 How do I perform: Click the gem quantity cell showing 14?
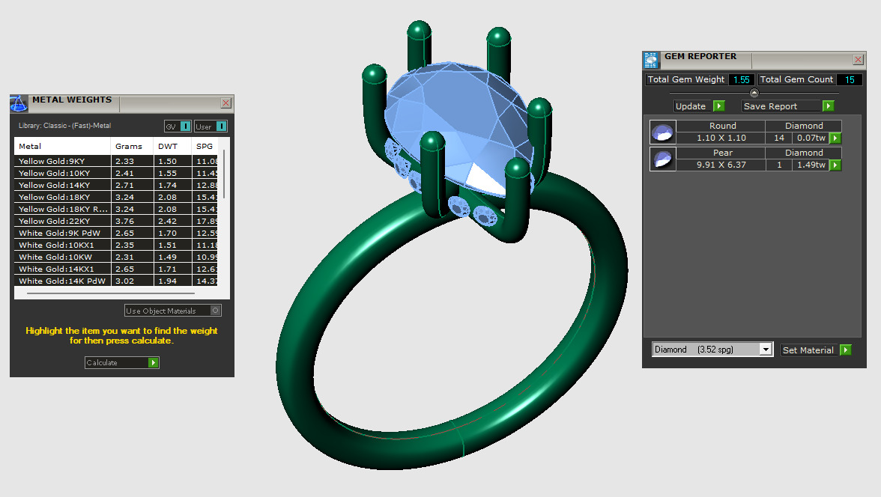point(779,138)
